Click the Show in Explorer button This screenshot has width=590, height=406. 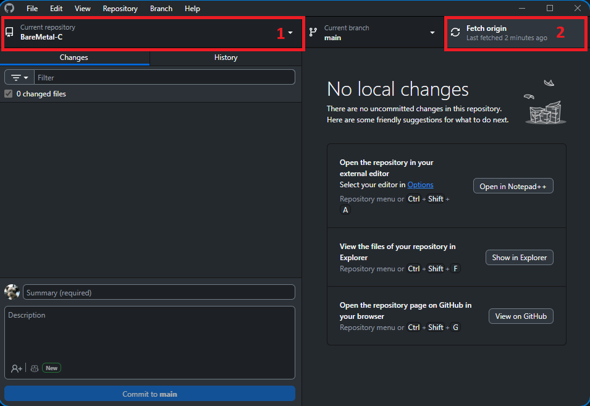point(519,258)
